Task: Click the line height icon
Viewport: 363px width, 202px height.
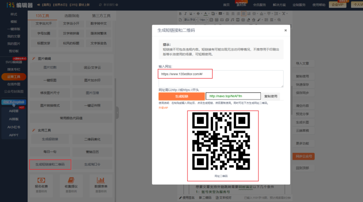Action: tap(276, 14)
